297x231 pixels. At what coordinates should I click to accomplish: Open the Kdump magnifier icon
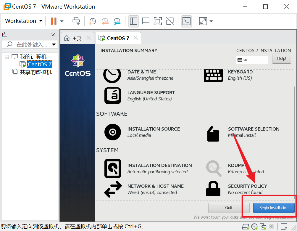214,169
